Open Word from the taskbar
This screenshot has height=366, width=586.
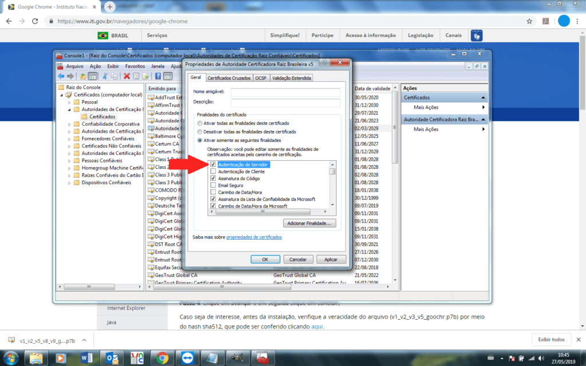(x=86, y=358)
